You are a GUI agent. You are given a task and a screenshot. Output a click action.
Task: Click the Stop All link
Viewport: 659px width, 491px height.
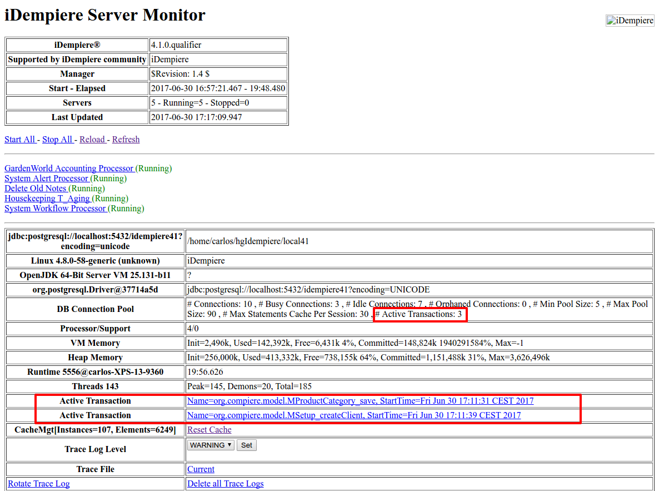57,140
